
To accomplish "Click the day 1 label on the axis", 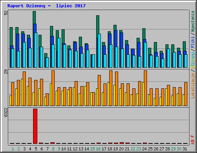I will 13,149.
